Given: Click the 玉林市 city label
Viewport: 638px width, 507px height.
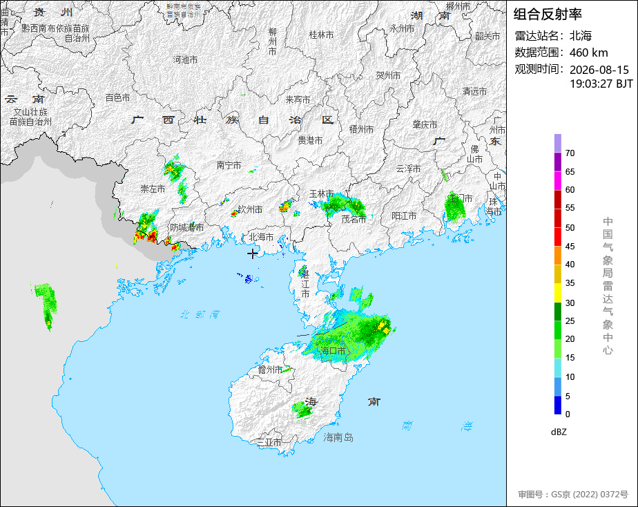Looking at the screenshot, I should [322, 193].
